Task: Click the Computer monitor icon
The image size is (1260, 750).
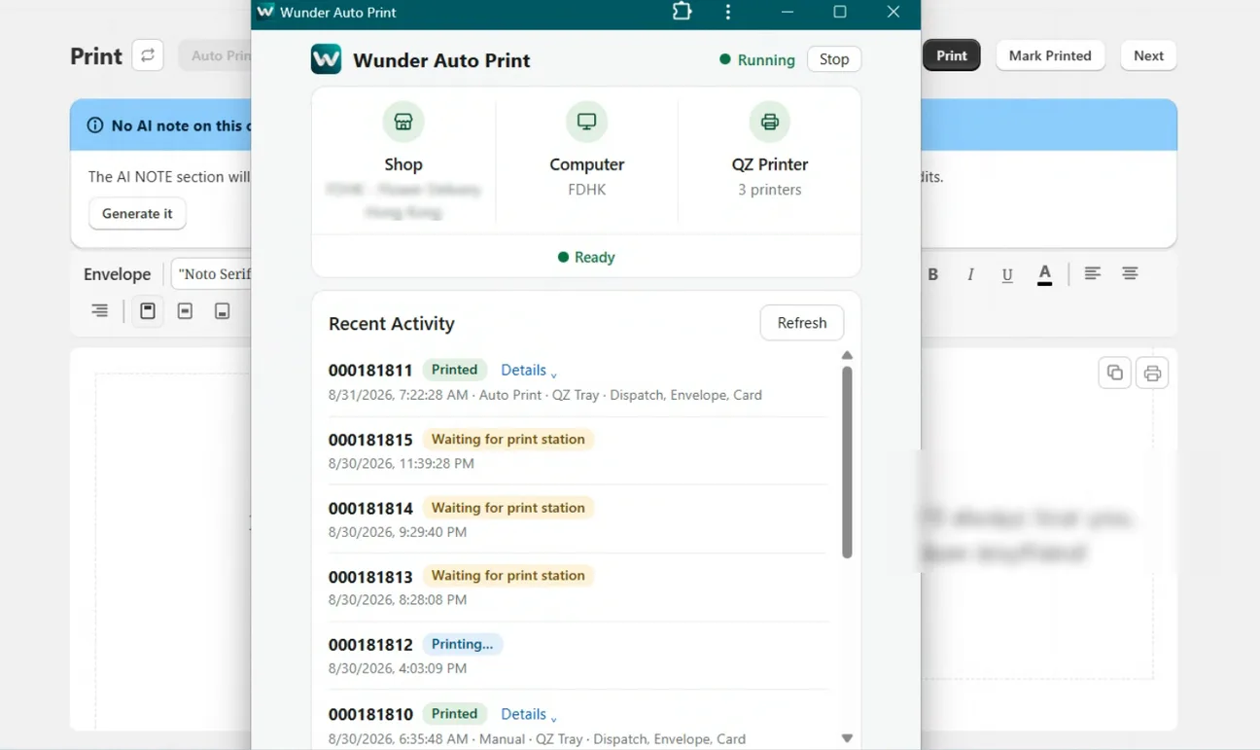Action: point(586,122)
